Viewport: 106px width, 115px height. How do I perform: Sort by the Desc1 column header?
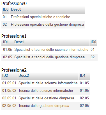point(51,42)
